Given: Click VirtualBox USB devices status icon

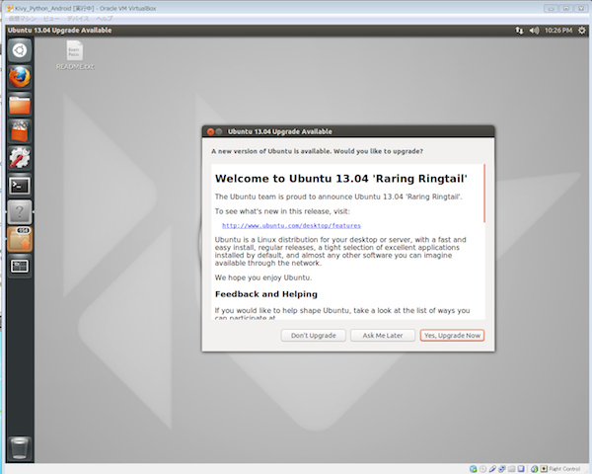Looking at the screenshot, I should (492, 469).
